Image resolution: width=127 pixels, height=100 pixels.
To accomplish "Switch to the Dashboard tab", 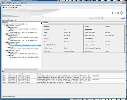I will pos(5,20).
